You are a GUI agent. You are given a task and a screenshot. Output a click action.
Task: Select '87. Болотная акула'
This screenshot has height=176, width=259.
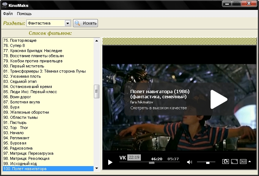(x=48, y=102)
